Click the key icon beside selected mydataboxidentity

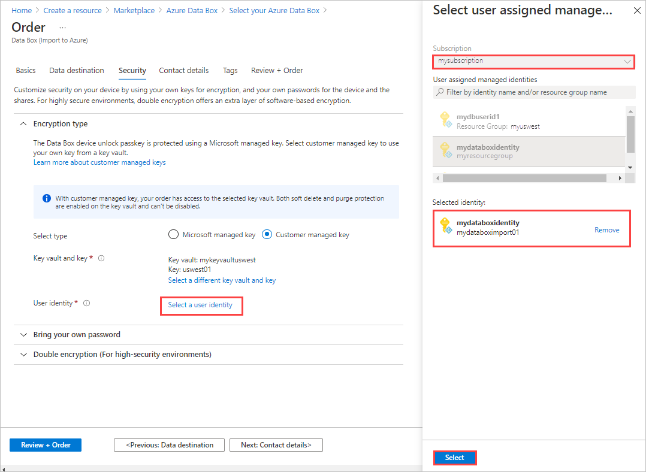pos(446,226)
